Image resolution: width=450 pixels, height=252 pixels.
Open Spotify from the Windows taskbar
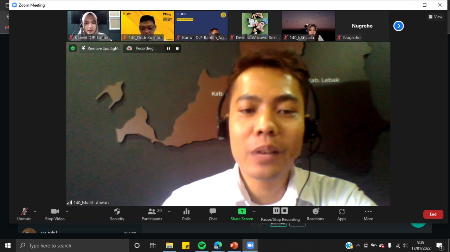point(202,245)
